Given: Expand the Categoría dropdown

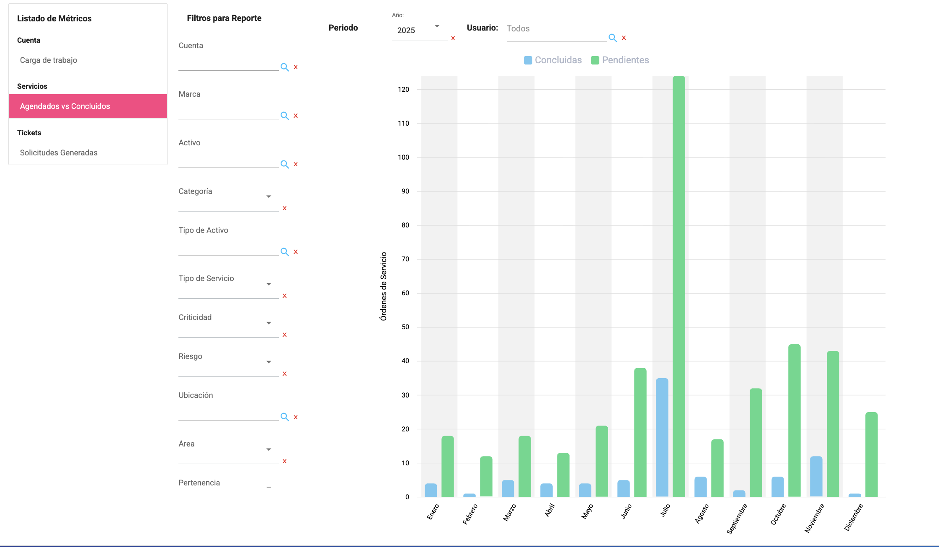Looking at the screenshot, I should [x=268, y=196].
